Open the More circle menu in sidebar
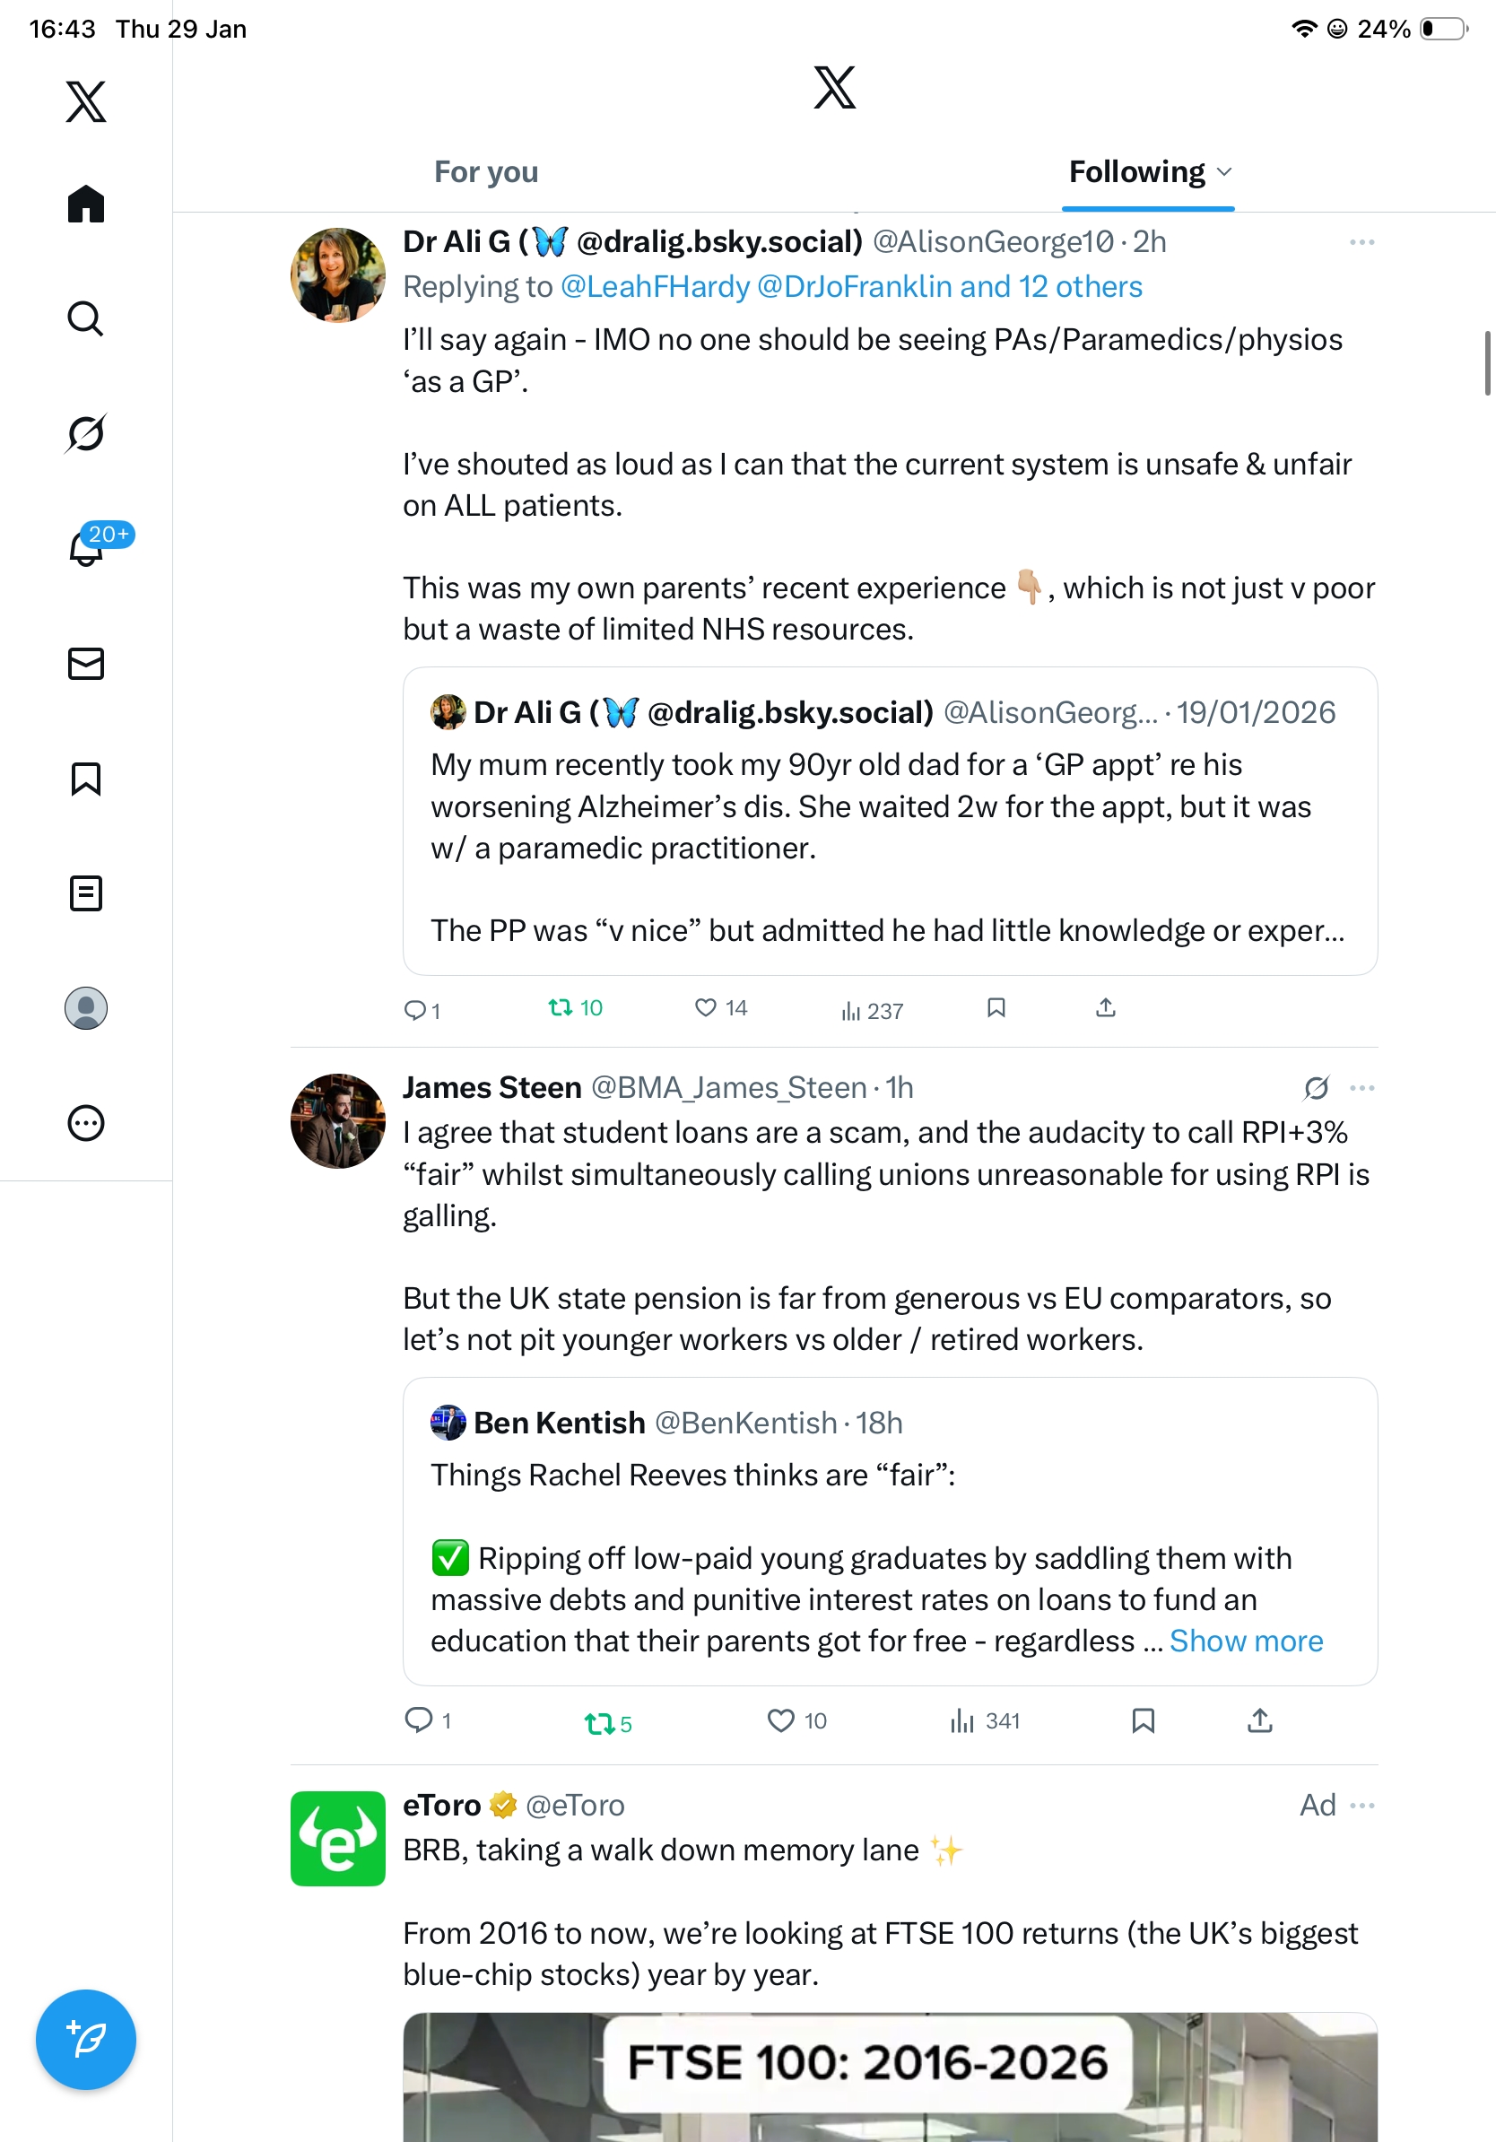This screenshot has height=2142, width=1496. [86, 1123]
